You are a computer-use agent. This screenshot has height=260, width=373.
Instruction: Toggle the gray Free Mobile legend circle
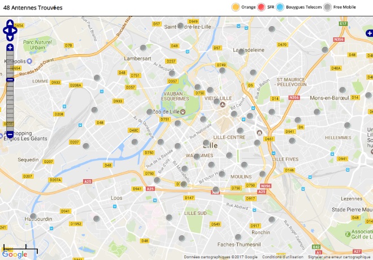coord(327,7)
